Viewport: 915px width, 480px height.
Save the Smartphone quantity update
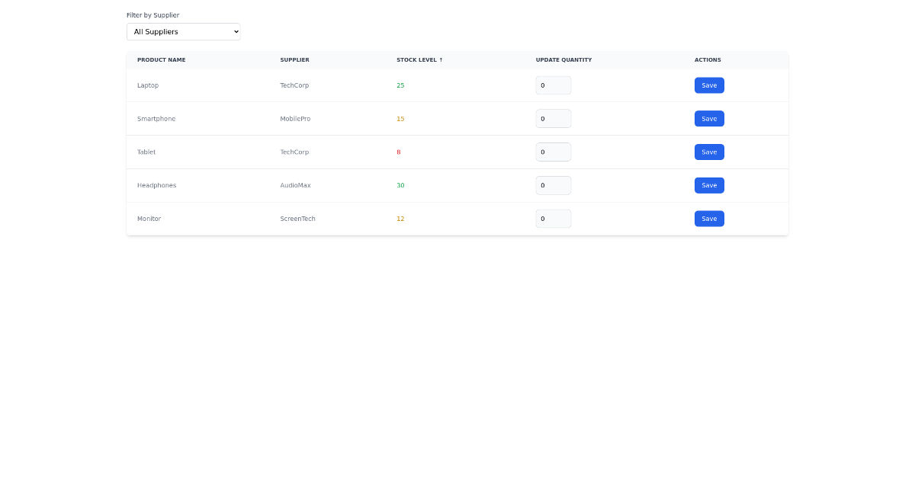(709, 118)
